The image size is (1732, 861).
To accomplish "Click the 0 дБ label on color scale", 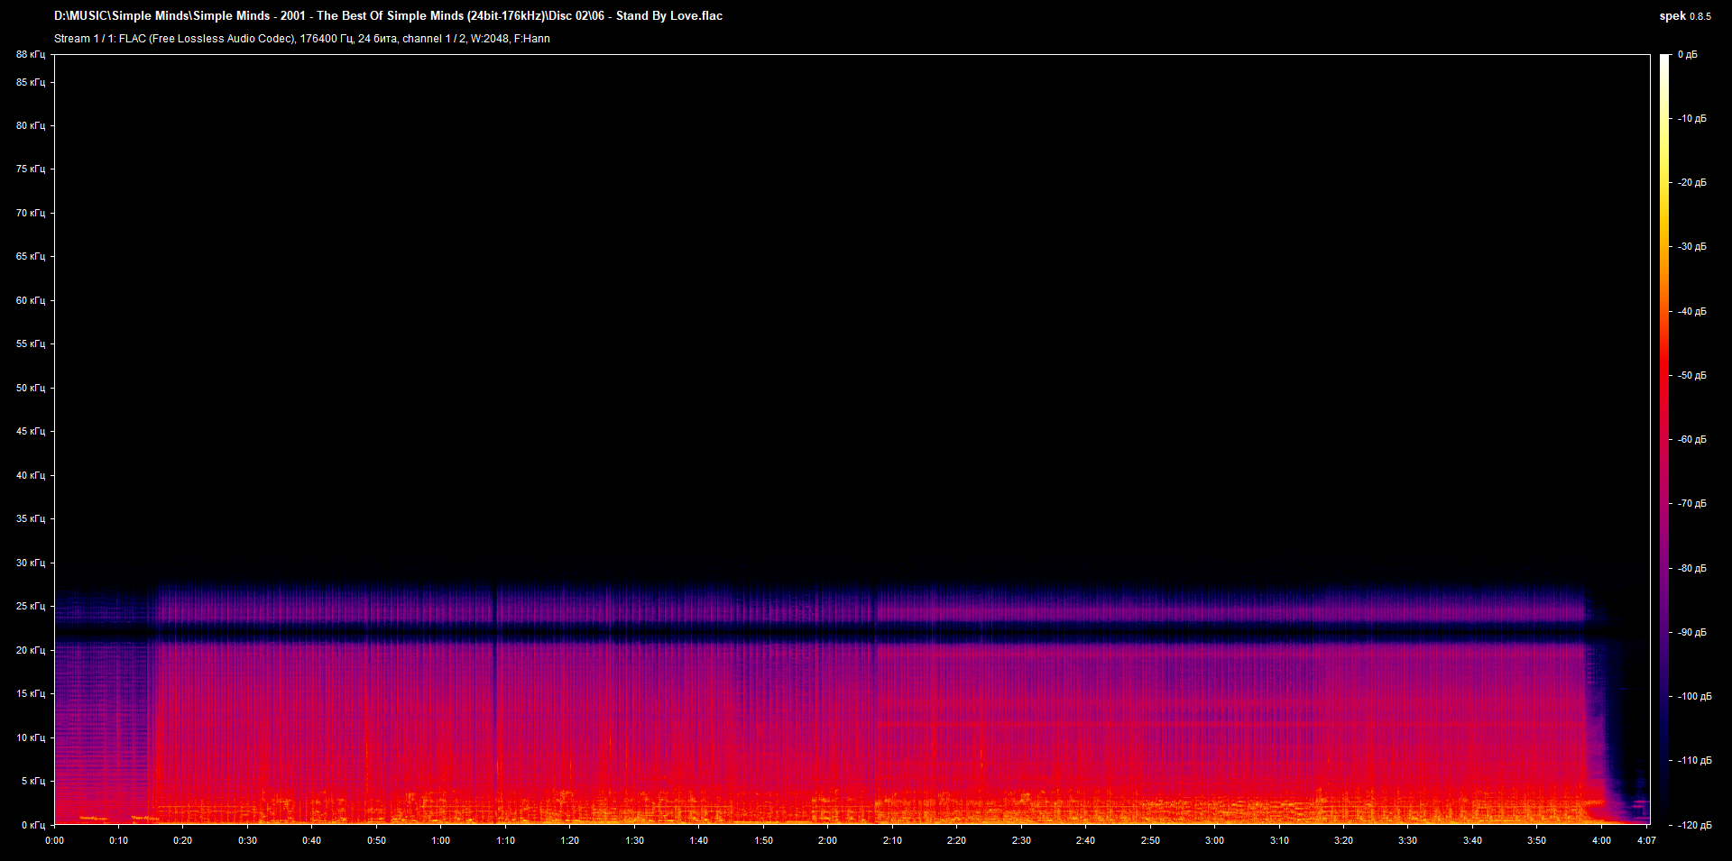I will pos(1688,55).
